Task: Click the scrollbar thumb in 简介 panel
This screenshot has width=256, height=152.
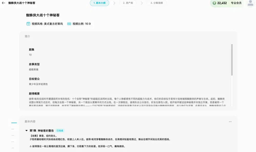Action: (x=232, y=60)
